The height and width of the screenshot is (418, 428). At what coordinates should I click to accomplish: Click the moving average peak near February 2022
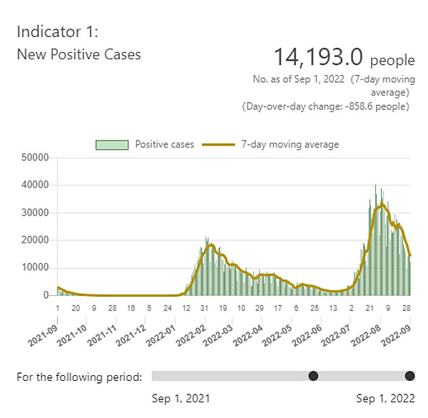pyautogui.click(x=210, y=245)
